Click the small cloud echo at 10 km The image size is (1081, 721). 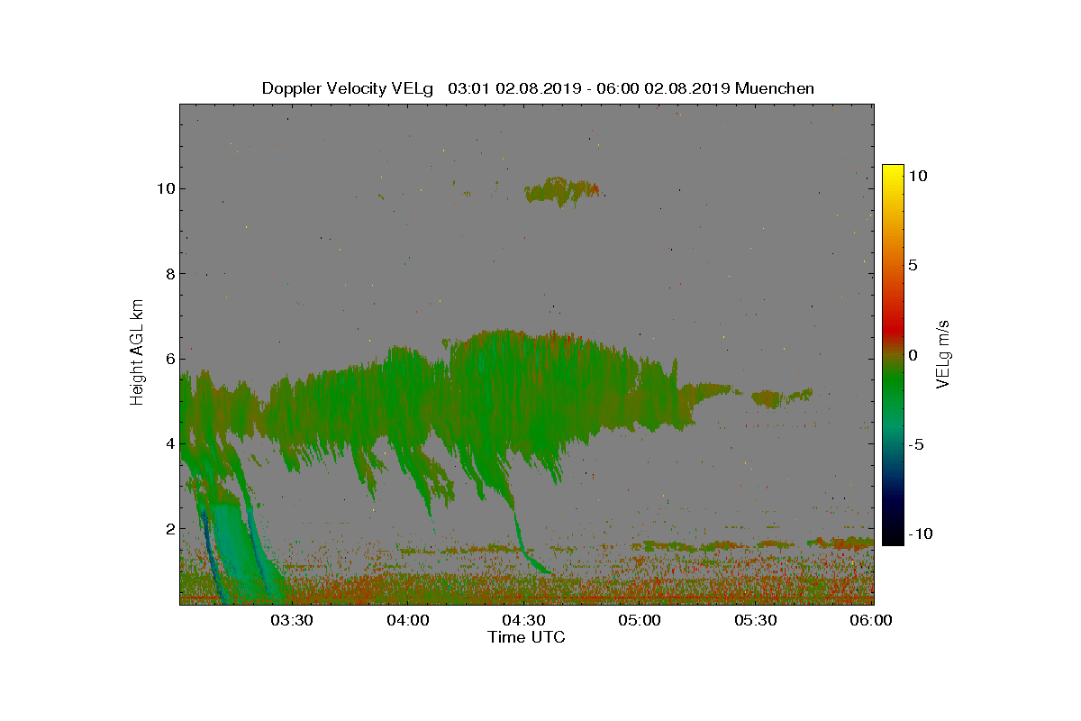pos(562,191)
